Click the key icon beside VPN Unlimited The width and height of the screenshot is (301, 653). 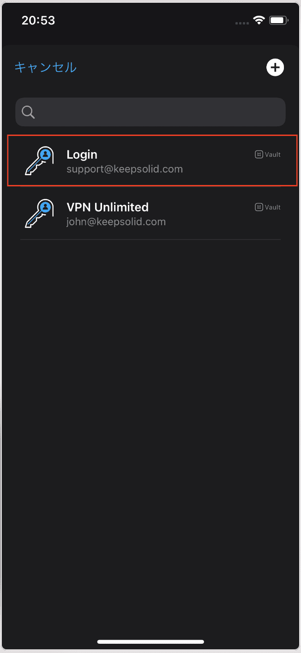pyautogui.click(x=39, y=214)
